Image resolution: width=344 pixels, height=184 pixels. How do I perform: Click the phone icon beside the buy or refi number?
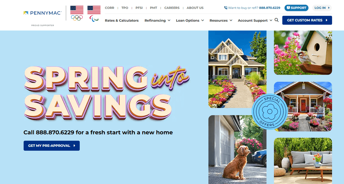click(x=226, y=8)
